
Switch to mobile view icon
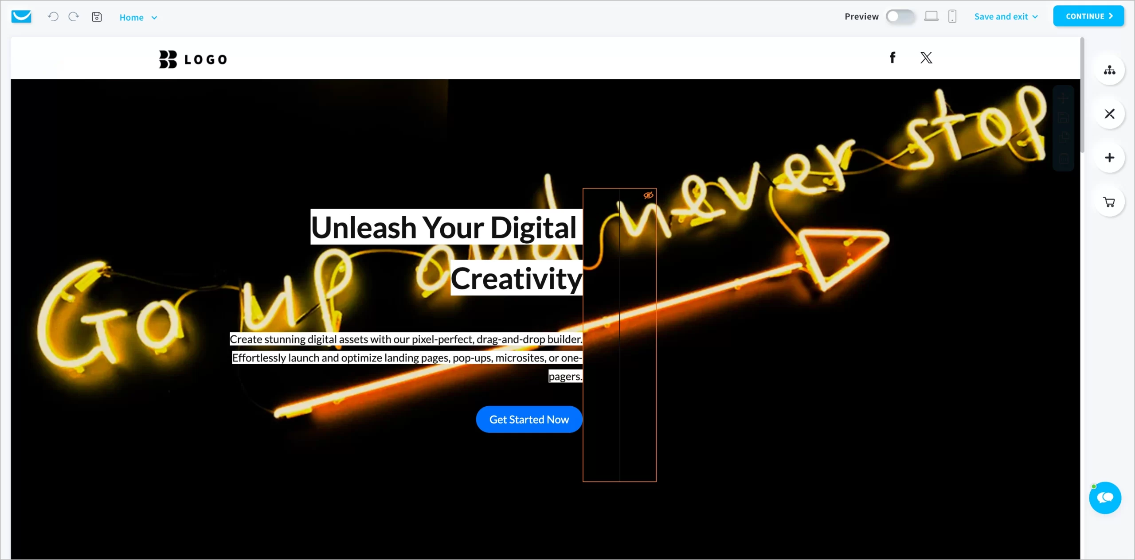click(x=952, y=16)
